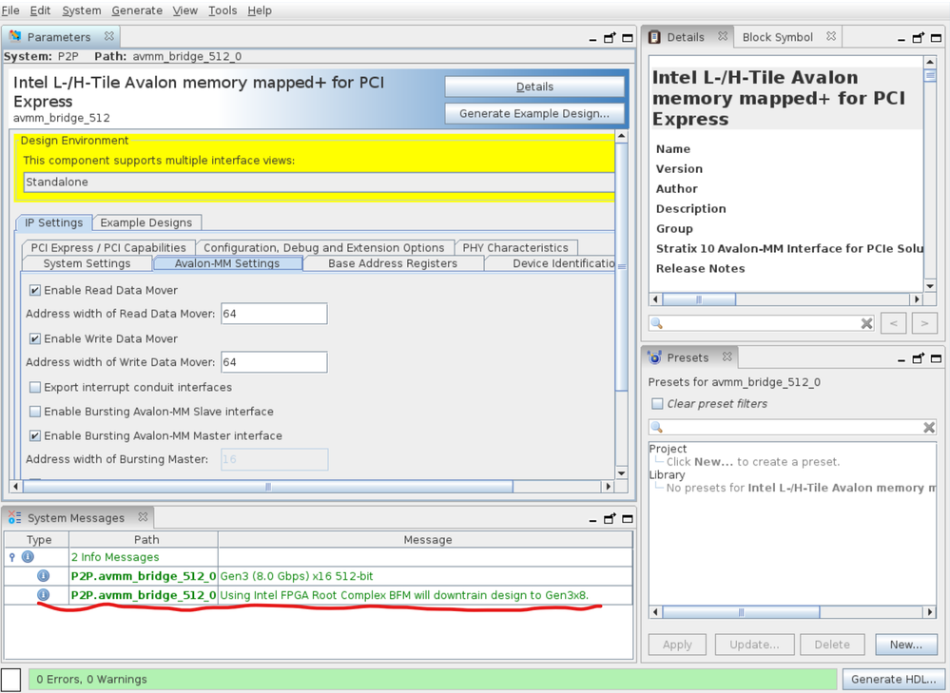The width and height of the screenshot is (950, 693).
Task: Click the Parameters tab icon
Action: click(x=15, y=36)
